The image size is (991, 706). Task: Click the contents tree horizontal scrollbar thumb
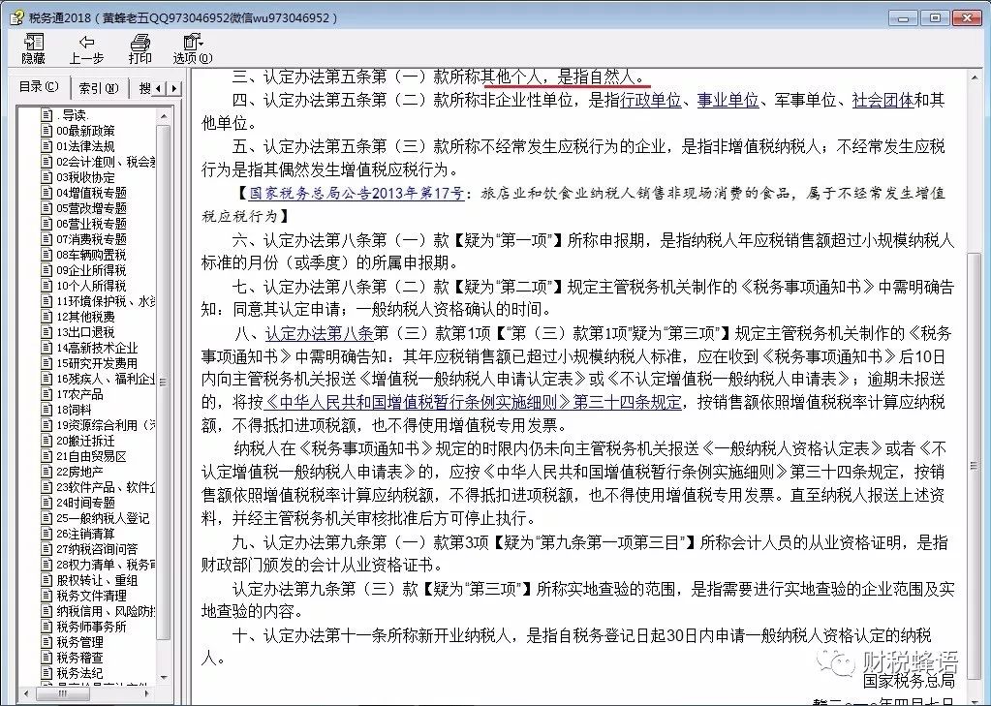coord(62,693)
